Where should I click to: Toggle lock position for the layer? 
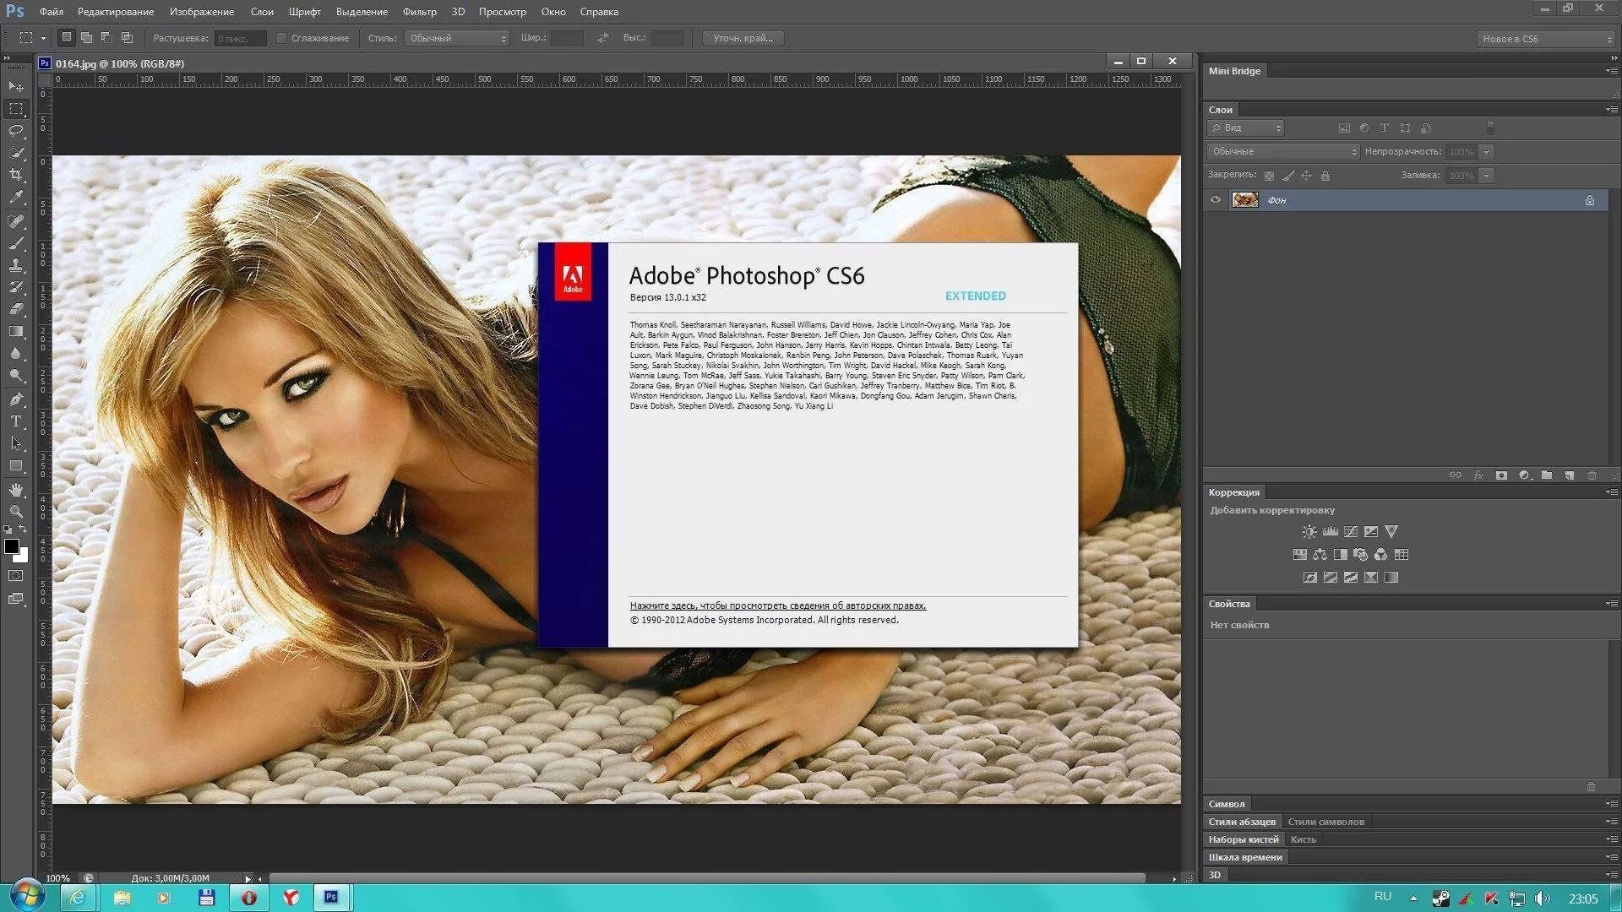pos(1305,175)
